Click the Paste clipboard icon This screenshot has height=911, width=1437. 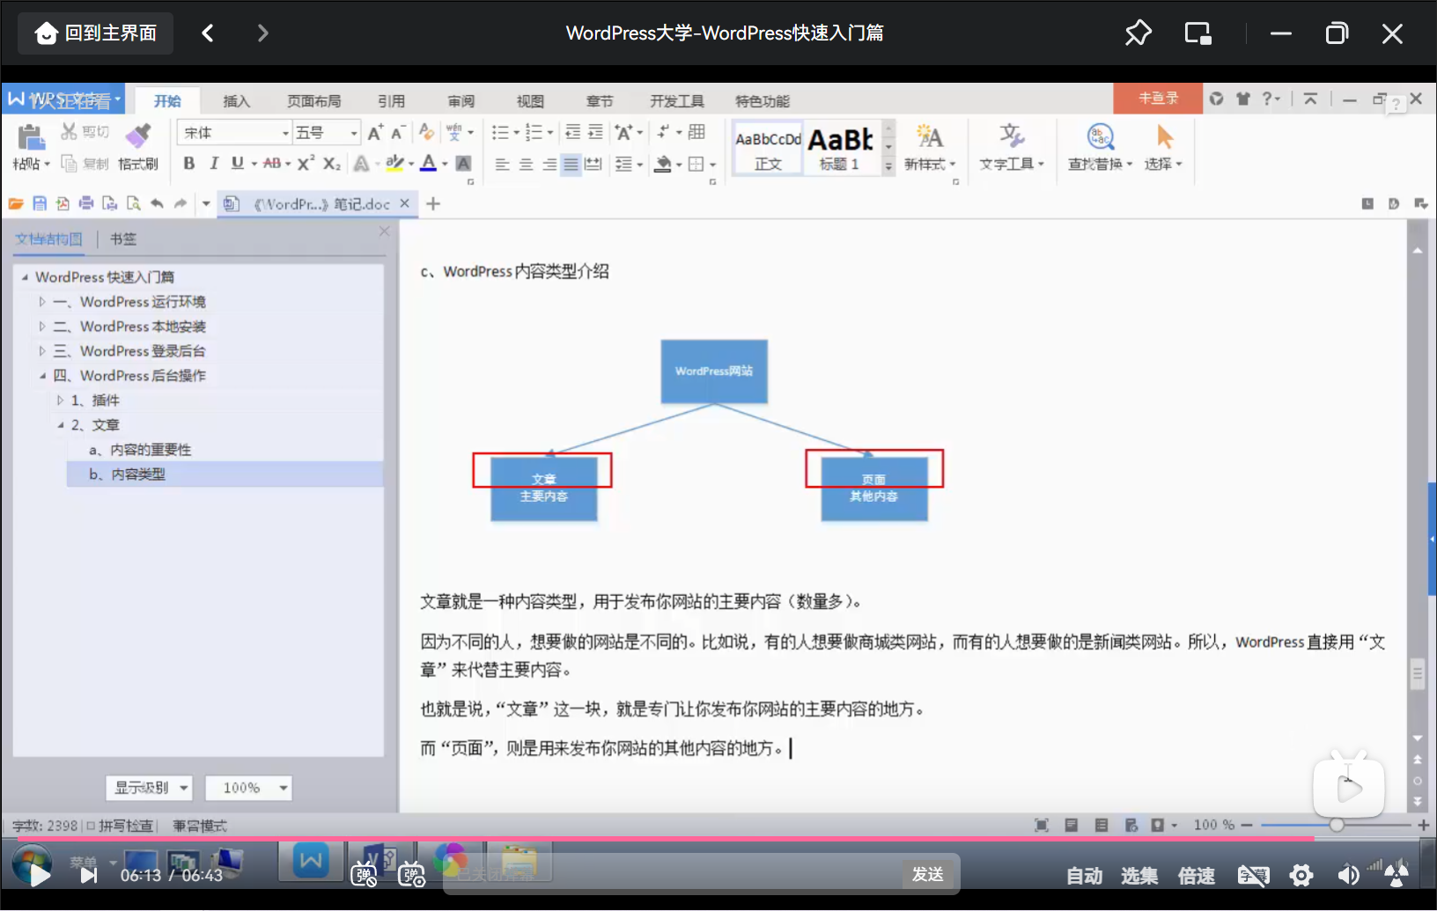[x=30, y=136]
